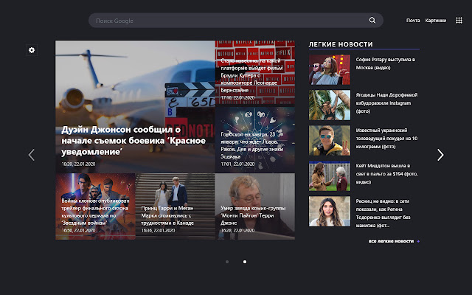Open 'Ягодицы Нади Дорофеевой' headline text
This screenshot has width=472, height=295.
[386, 103]
